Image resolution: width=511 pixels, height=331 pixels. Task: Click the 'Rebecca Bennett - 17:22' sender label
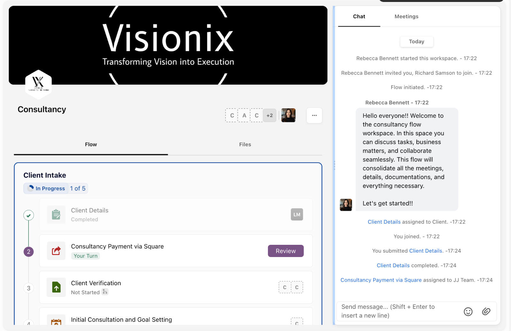(397, 103)
